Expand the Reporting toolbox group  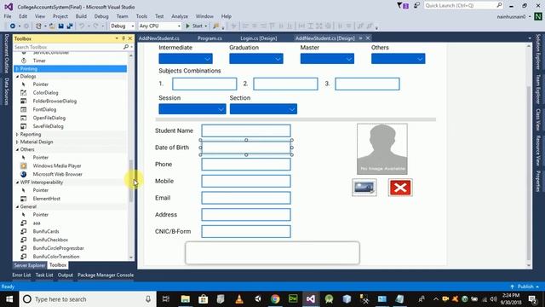[17, 135]
